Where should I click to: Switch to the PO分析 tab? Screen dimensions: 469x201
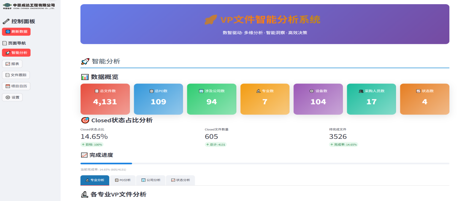(x=123, y=180)
